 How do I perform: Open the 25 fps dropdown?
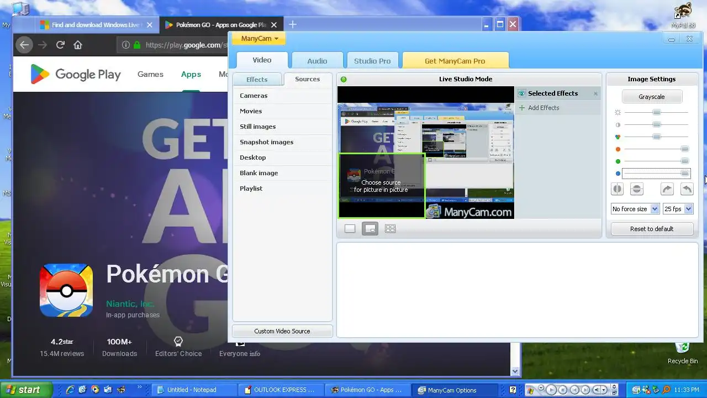point(678,209)
